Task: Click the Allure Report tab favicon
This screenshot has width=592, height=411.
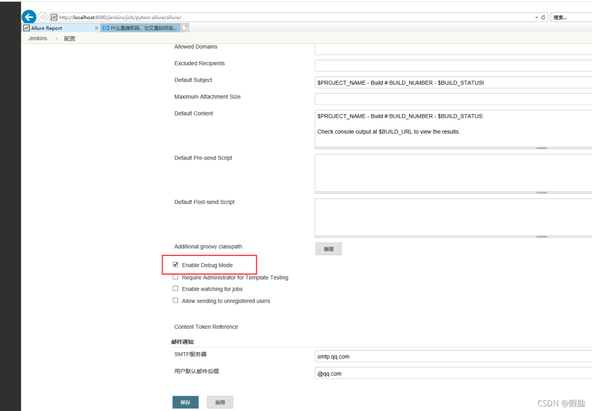Action: [x=26, y=28]
